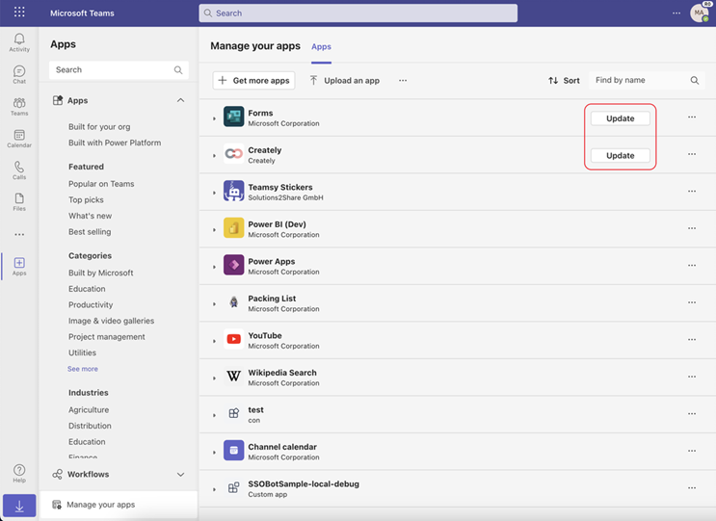
Task: Open What's new list
Action: (x=90, y=216)
